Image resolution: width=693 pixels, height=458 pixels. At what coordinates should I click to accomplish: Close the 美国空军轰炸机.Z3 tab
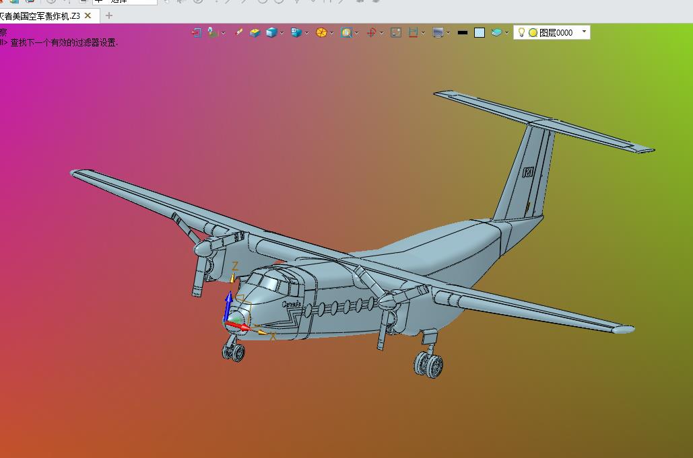coord(88,16)
